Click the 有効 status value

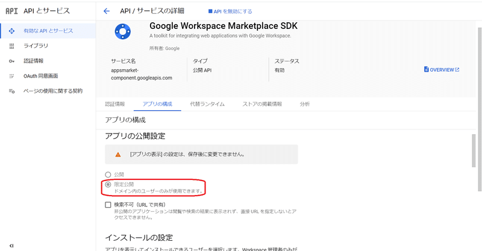click(x=280, y=70)
